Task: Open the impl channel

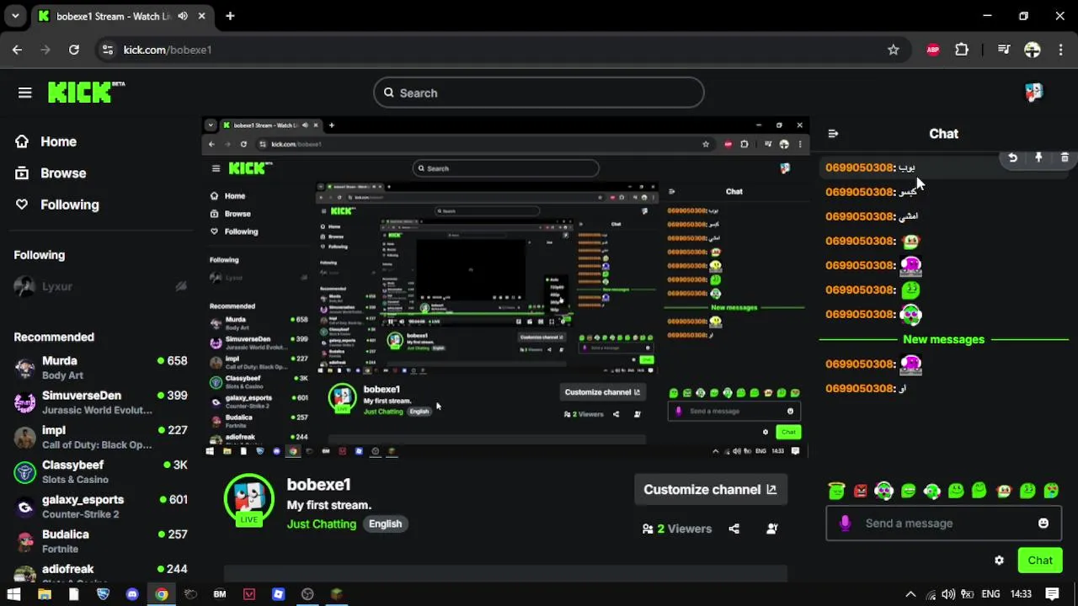Action: tap(100, 437)
